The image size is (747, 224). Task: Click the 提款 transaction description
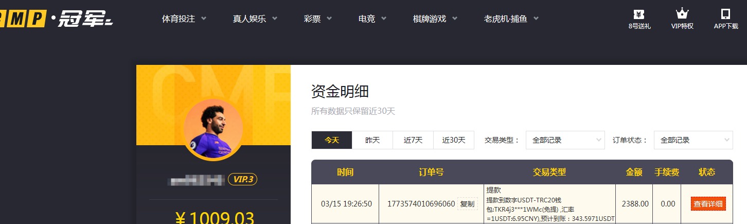pos(550,204)
